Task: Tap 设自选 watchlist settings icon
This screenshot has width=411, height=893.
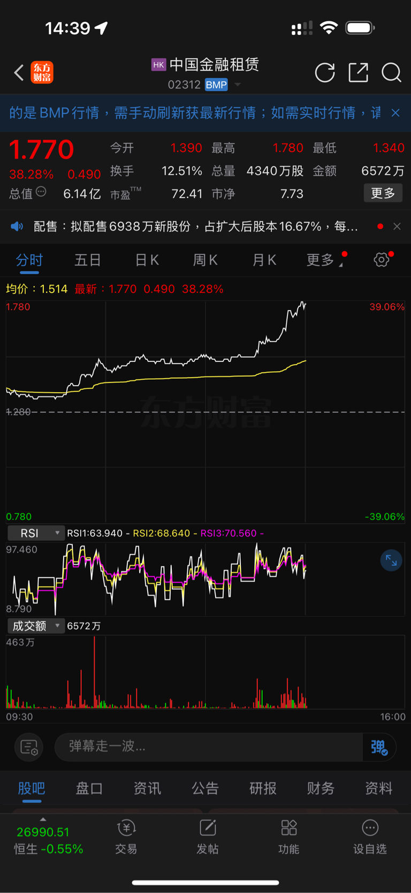Action: [370, 837]
